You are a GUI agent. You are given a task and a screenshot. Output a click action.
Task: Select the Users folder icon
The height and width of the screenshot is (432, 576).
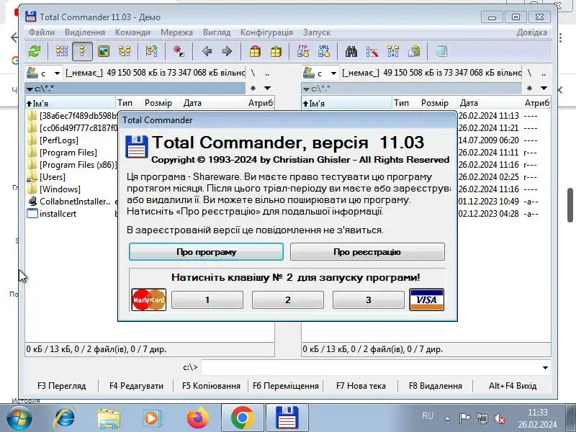tap(32, 177)
